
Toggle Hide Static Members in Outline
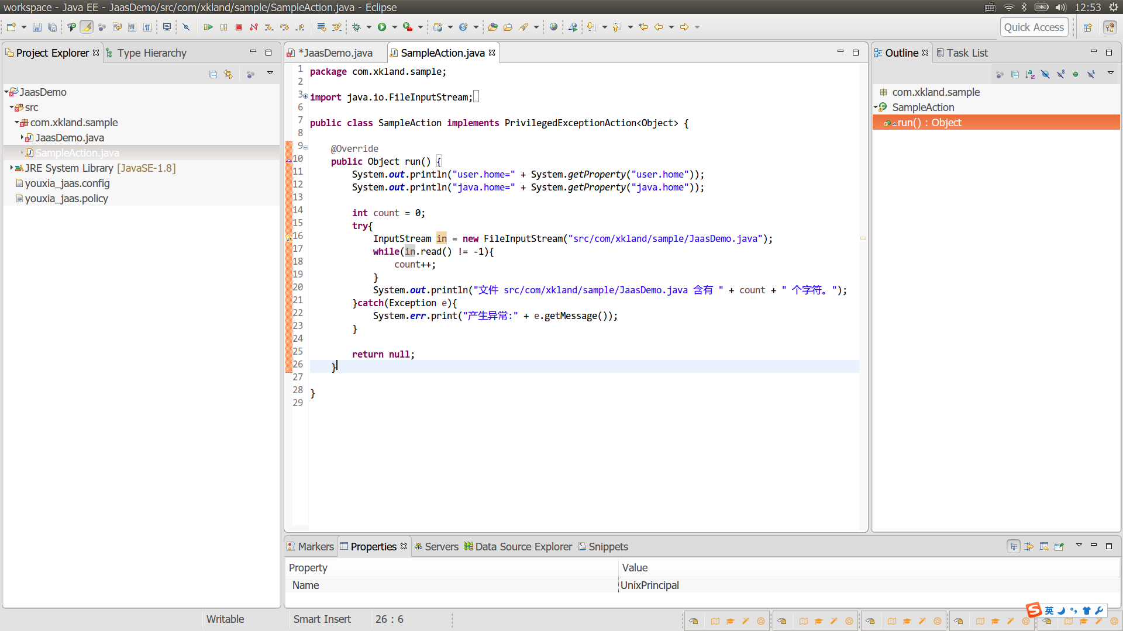1060,74
